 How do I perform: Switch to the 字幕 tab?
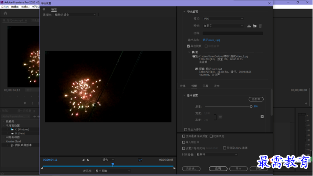pos(205,86)
